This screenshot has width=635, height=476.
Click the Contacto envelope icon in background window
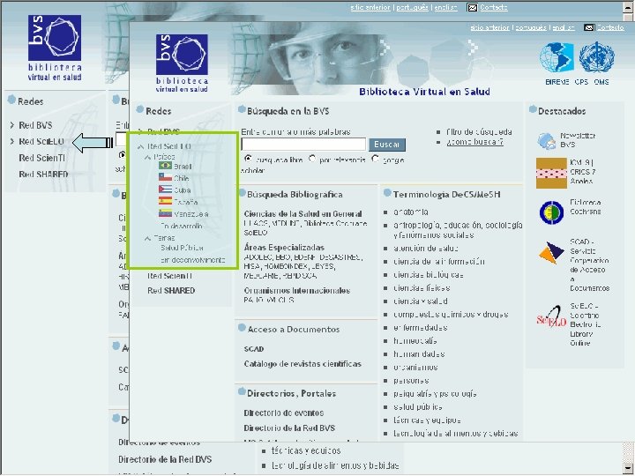pyautogui.click(x=472, y=7)
